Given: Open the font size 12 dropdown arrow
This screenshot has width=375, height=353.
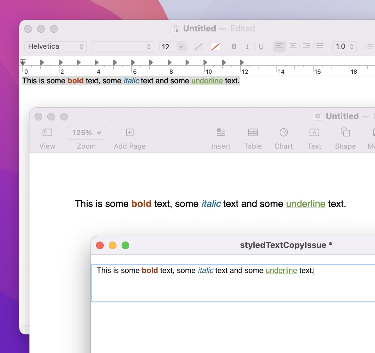Looking at the screenshot, I should tap(181, 47).
